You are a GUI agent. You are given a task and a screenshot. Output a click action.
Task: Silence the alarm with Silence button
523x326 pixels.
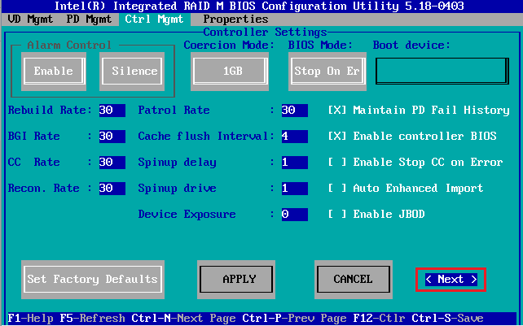click(132, 71)
